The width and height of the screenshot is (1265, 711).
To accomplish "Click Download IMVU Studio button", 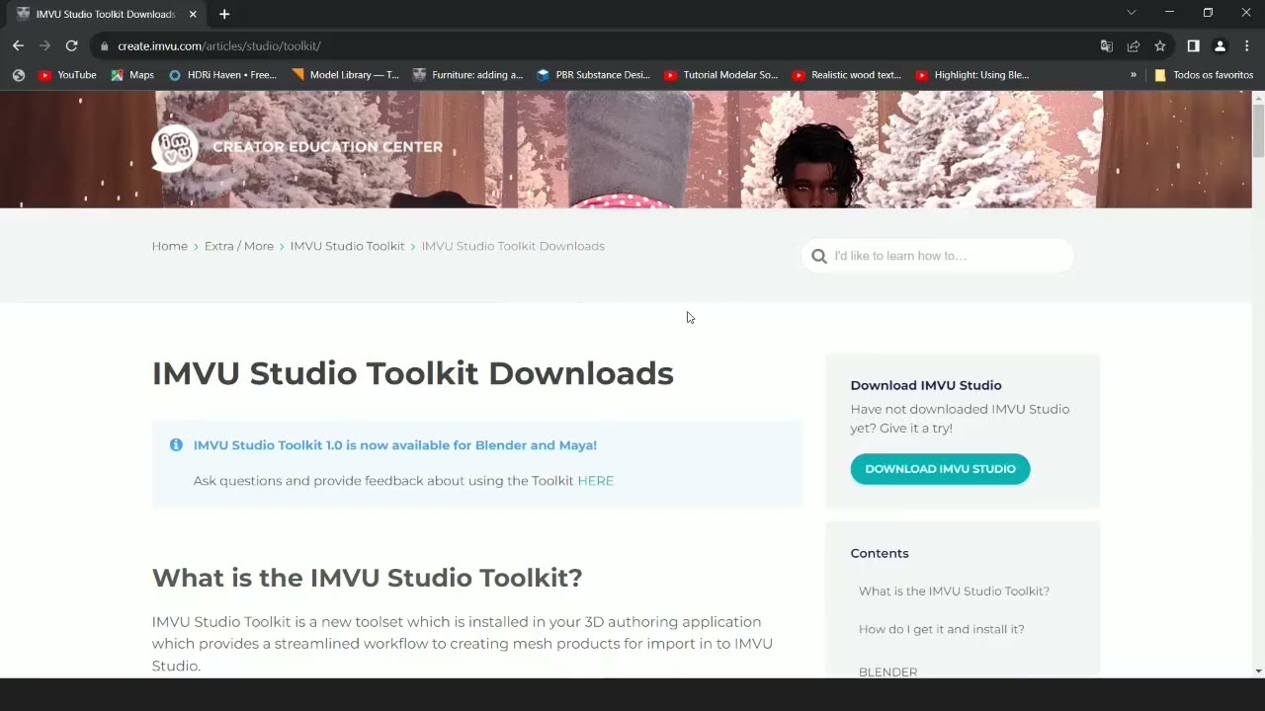I will tap(940, 469).
